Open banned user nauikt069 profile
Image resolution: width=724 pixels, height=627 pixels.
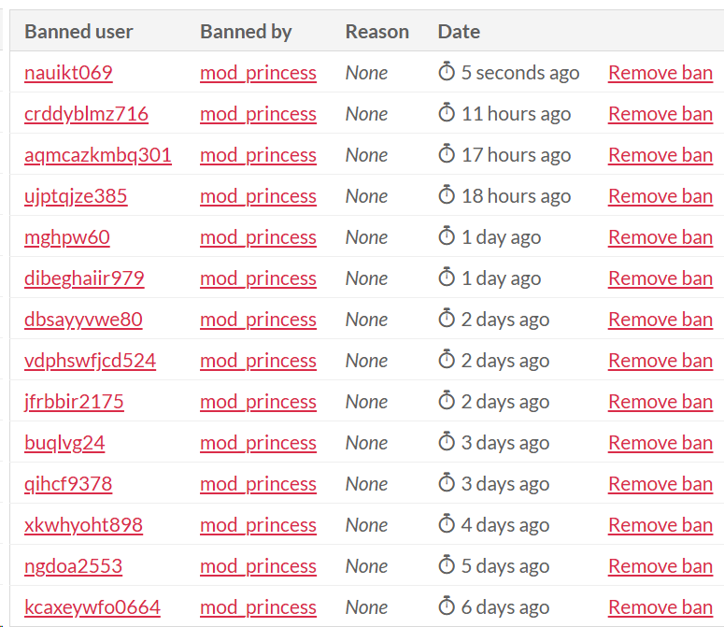(68, 73)
